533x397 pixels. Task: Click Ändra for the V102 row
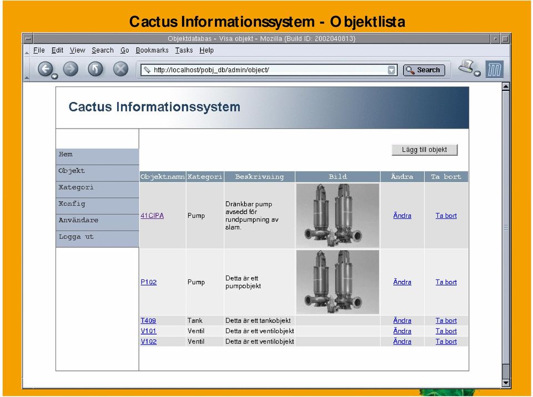tap(402, 342)
